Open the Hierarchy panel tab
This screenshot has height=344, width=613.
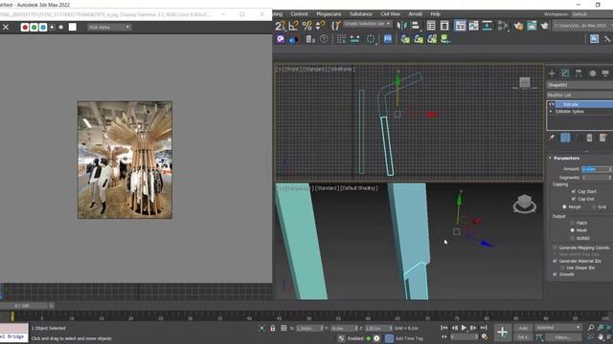[x=579, y=73]
